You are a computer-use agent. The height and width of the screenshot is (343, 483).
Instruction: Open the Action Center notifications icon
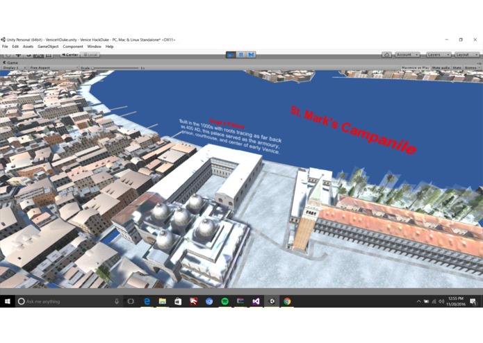tap(473, 301)
